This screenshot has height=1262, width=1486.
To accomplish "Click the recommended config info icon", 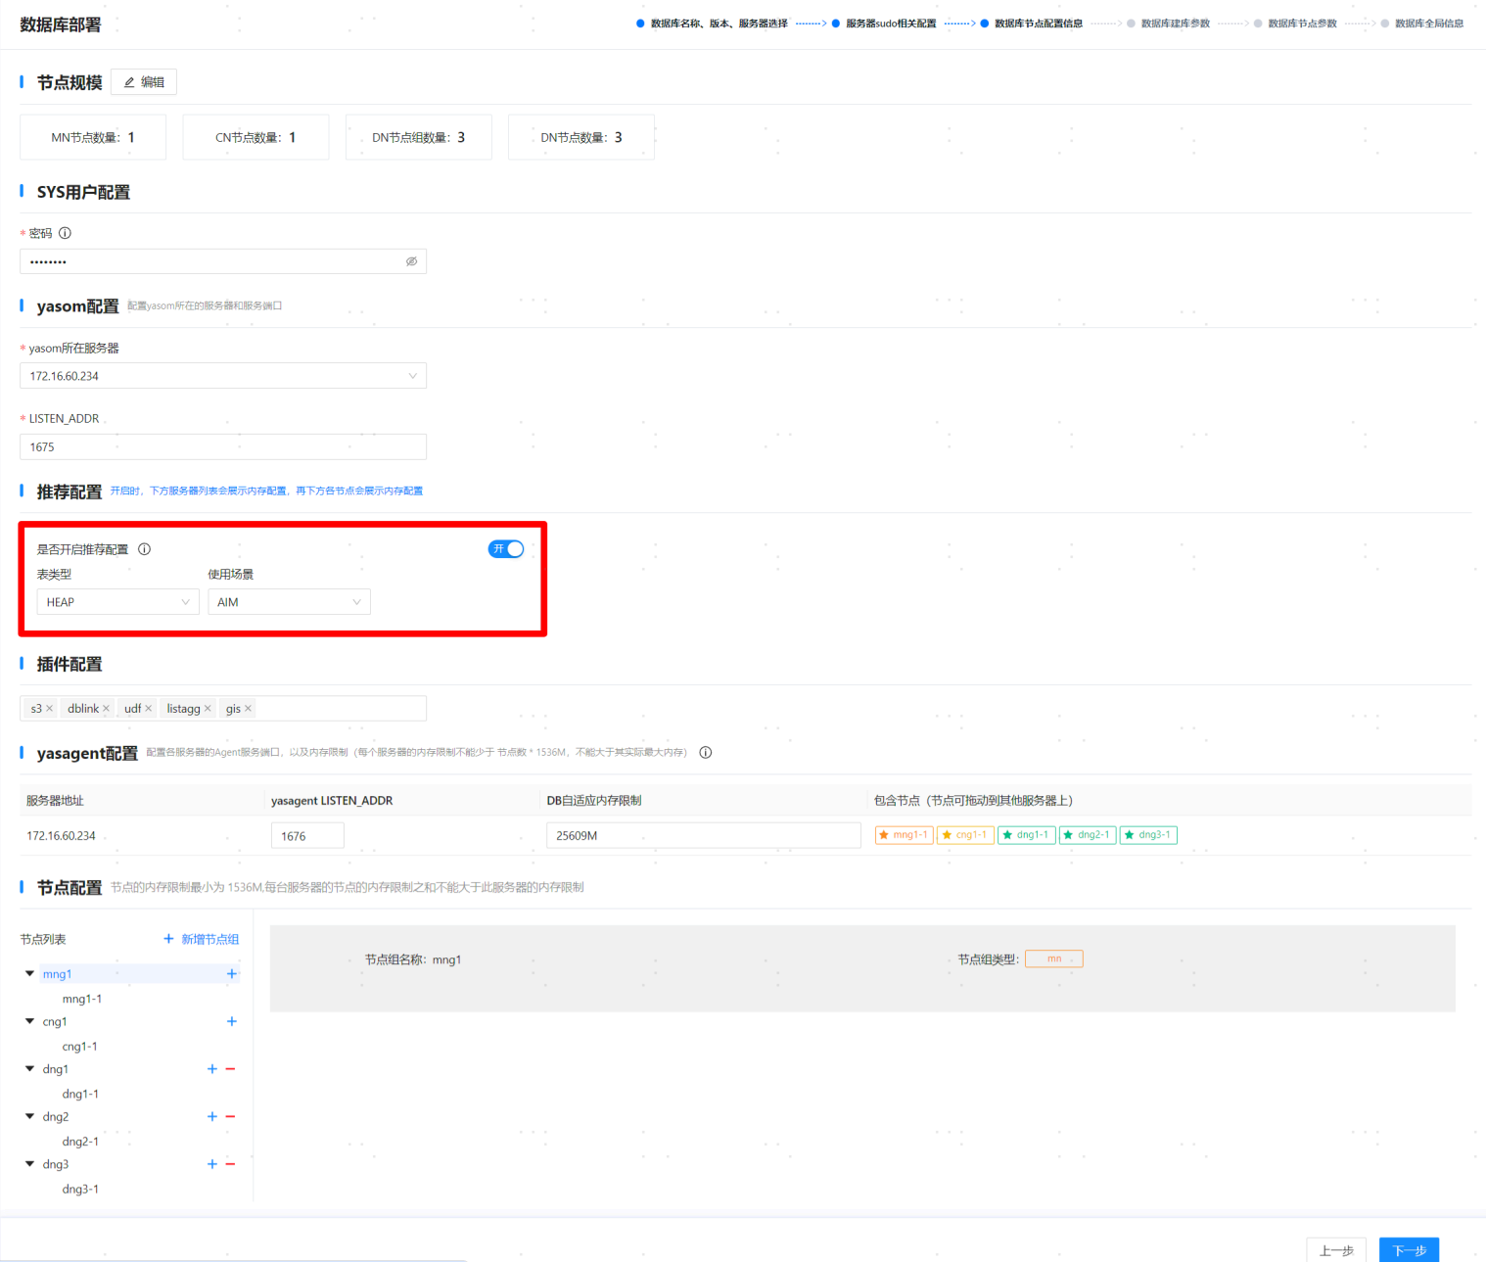I will pyautogui.click(x=145, y=549).
